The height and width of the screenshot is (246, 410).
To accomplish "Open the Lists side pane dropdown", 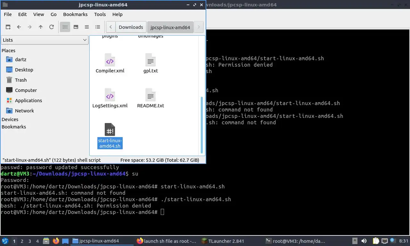I will [45, 40].
